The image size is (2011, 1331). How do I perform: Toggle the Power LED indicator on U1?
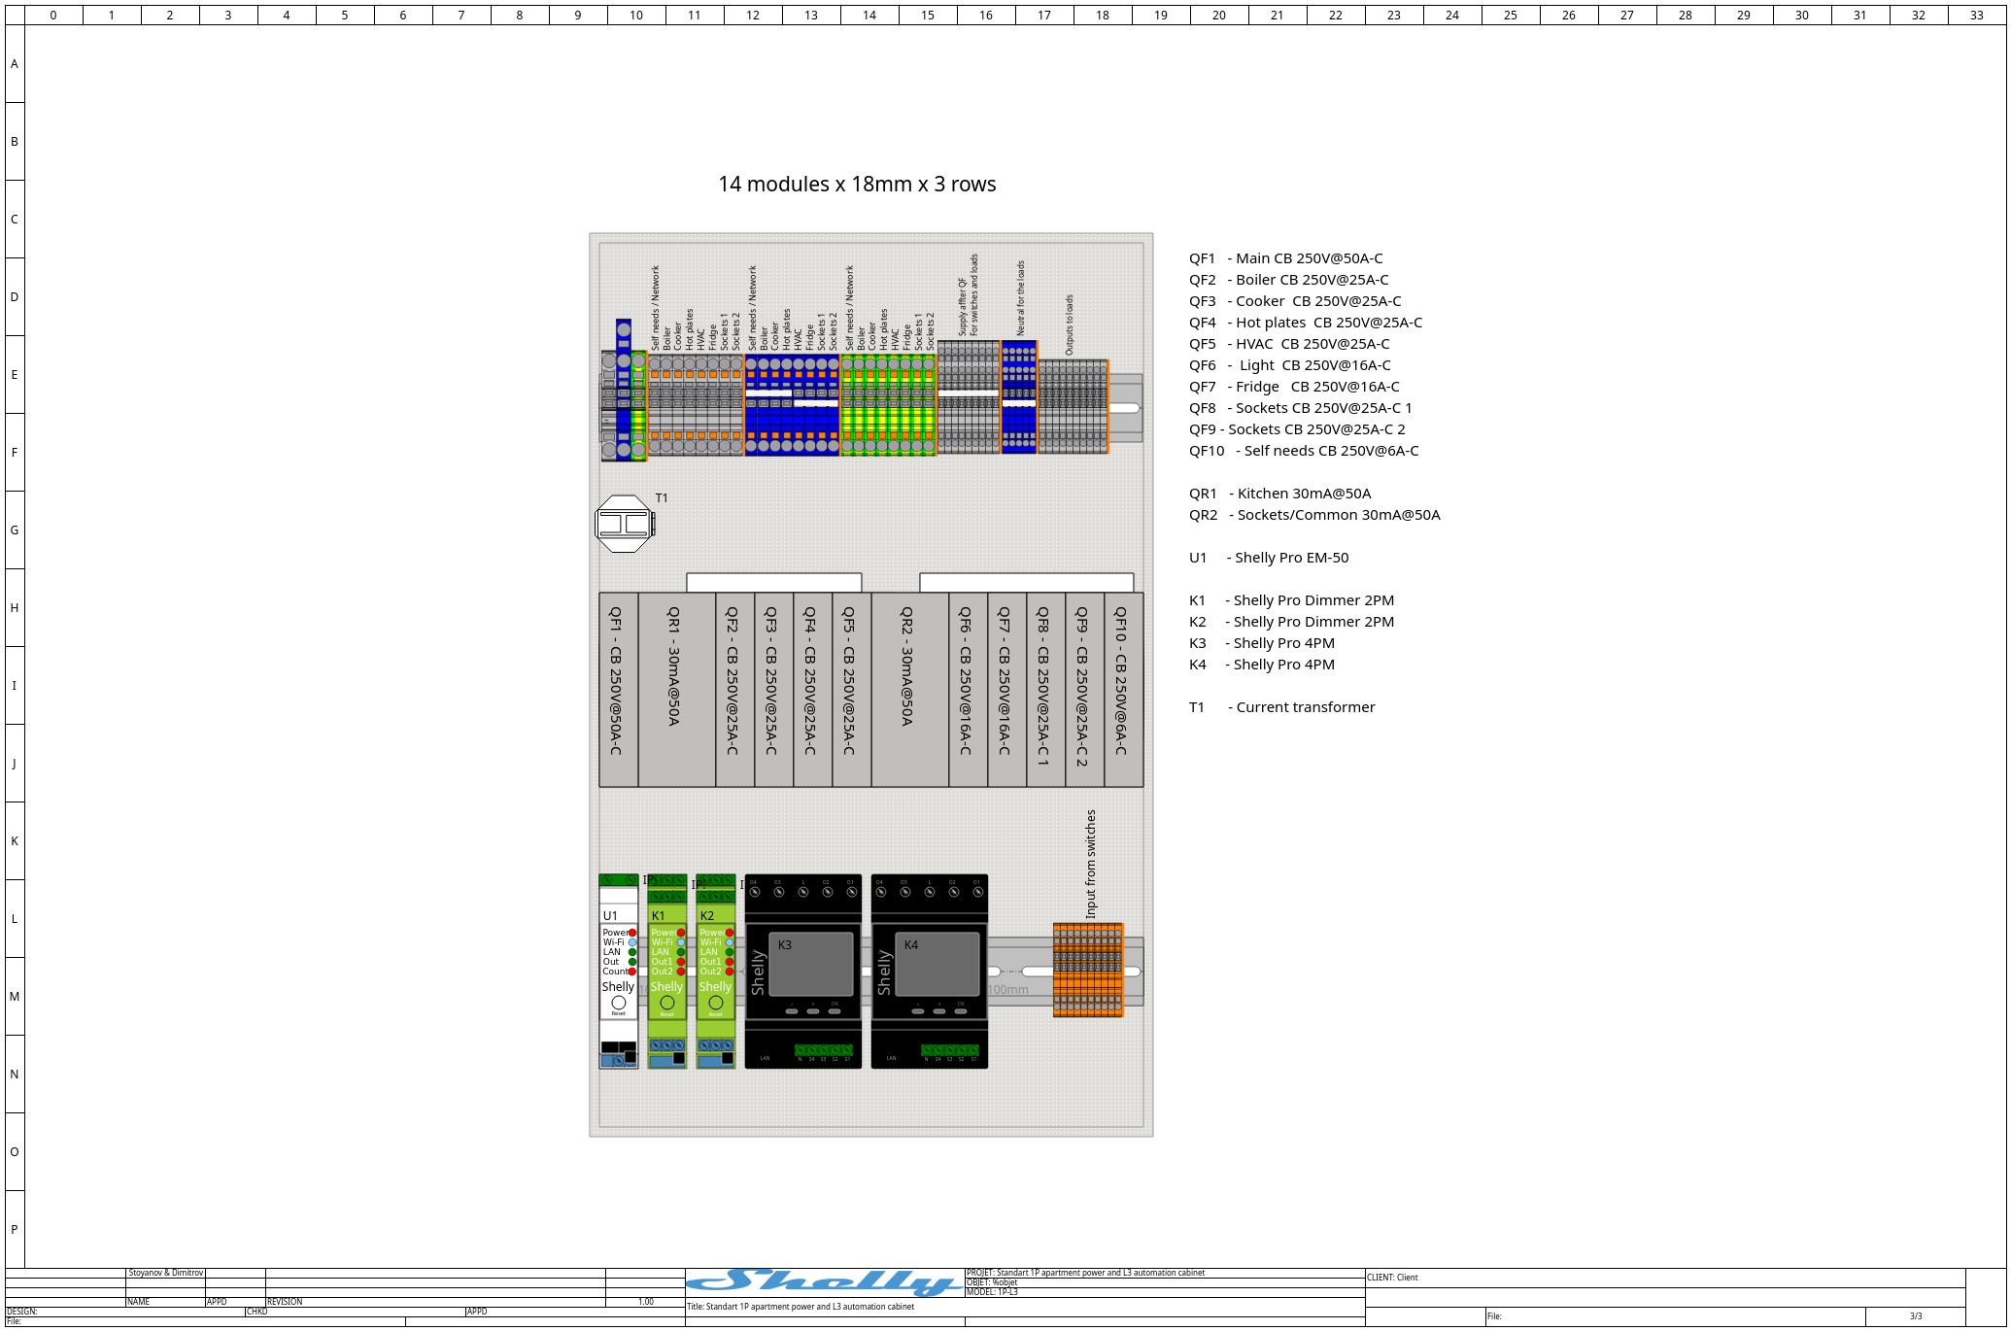(631, 932)
